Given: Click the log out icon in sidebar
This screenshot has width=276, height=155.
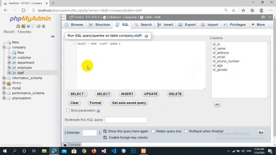Looking at the screenshot, I should pyautogui.click(x=23, y=26).
